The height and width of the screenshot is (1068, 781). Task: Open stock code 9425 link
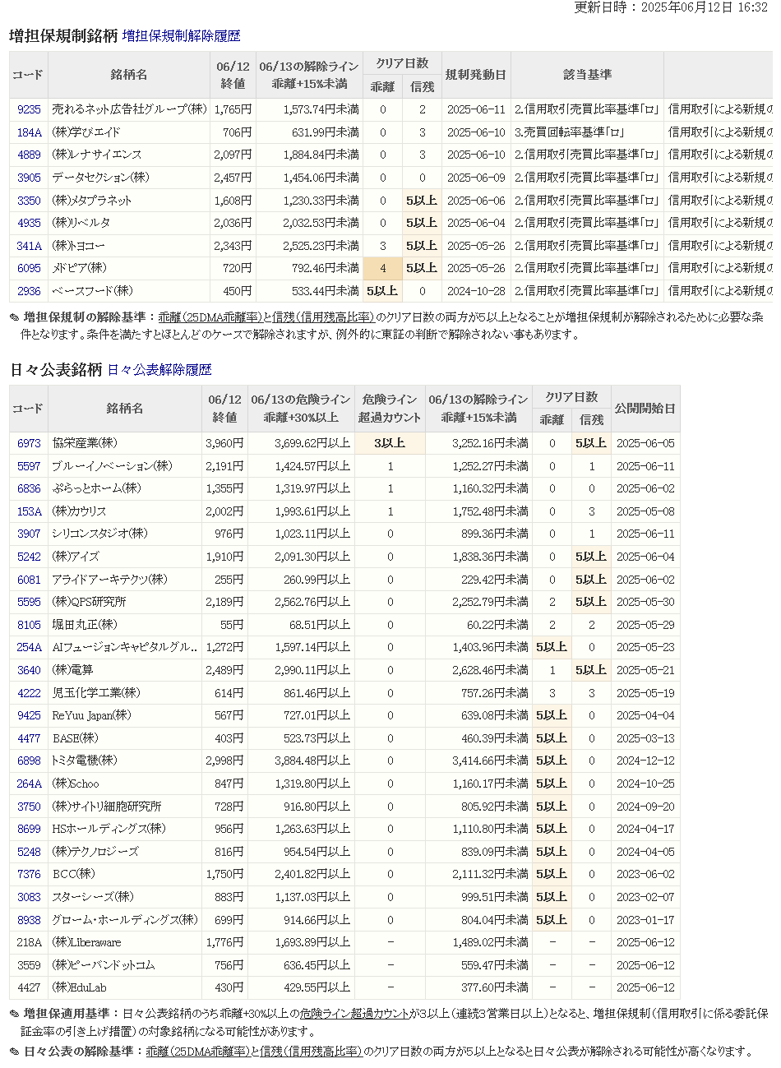pyautogui.click(x=29, y=715)
